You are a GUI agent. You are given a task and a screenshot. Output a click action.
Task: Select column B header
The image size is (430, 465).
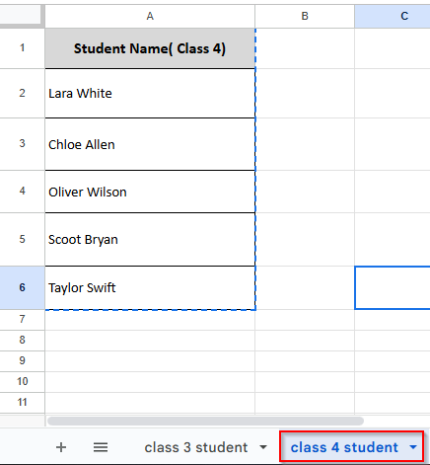click(x=305, y=16)
